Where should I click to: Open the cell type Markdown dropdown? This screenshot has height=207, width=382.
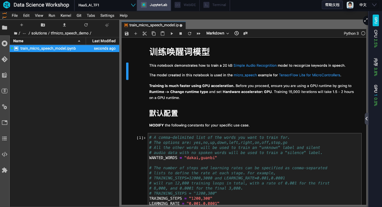point(218,34)
